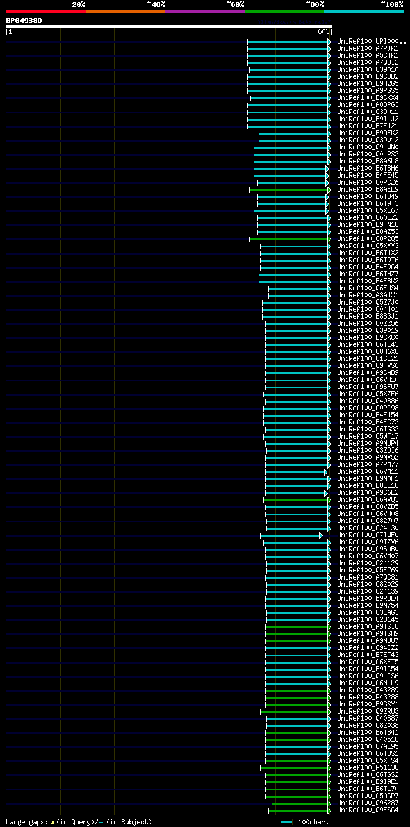The height and width of the screenshot is (827, 410).
Task: Select label UniRef100_C0Z256
Action: tap(368, 323)
